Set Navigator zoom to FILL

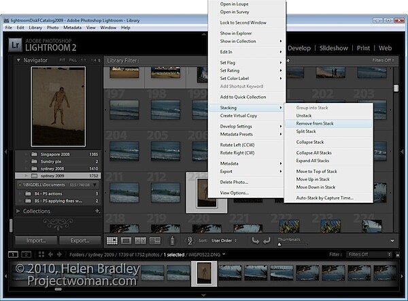click(73, 60)
